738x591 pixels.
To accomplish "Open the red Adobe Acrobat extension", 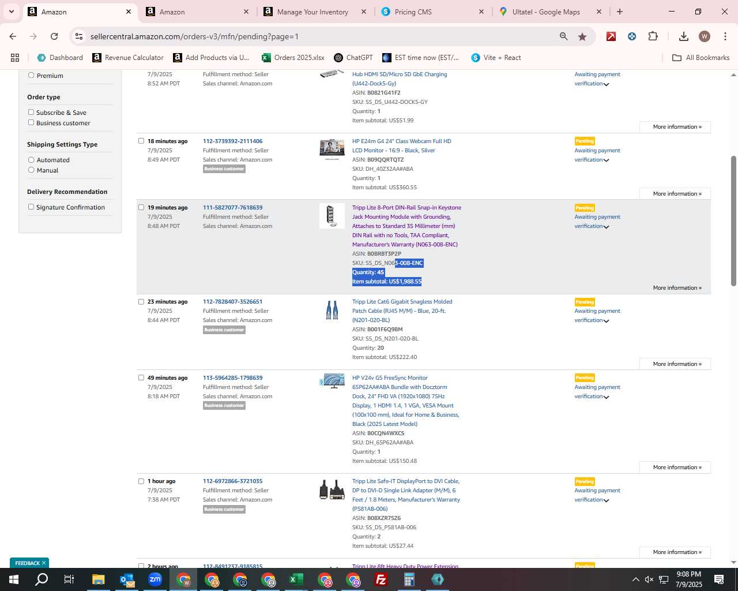I will [x=611, y=36].
